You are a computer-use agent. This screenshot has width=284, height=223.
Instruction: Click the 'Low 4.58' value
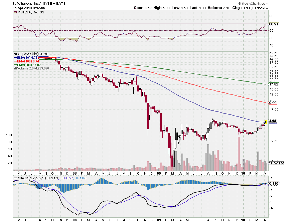(x=179, y=8)
